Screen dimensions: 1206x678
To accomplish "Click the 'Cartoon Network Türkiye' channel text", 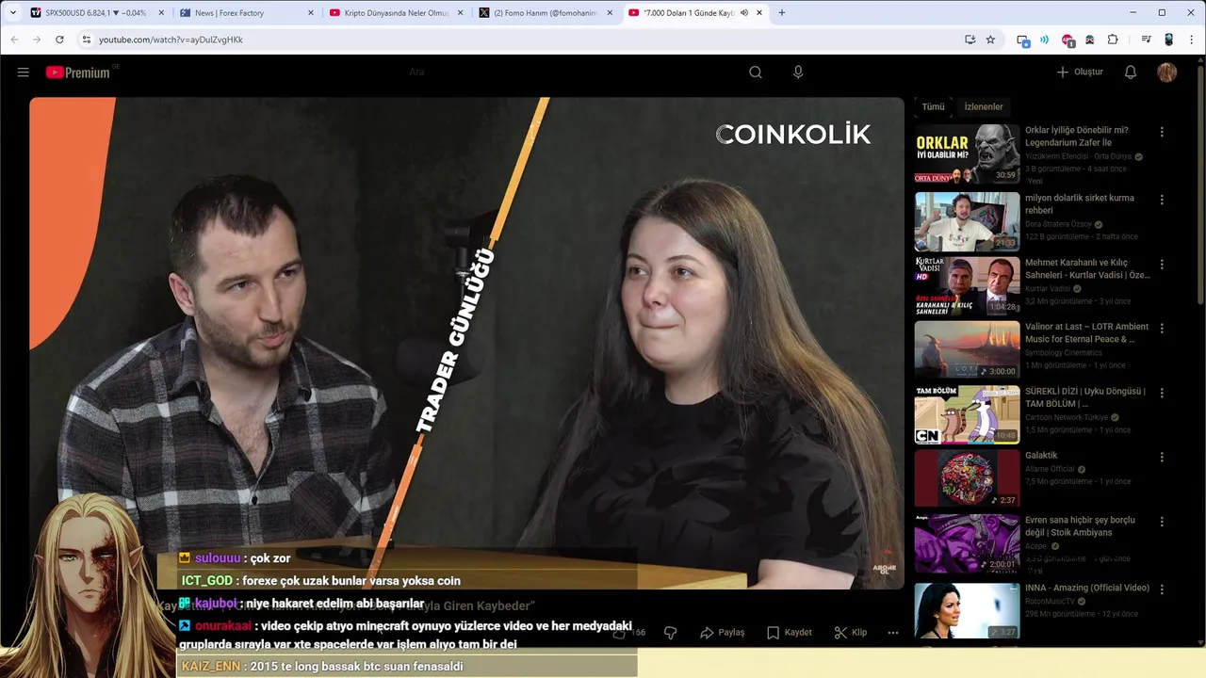I will [x=1067, y=417].
